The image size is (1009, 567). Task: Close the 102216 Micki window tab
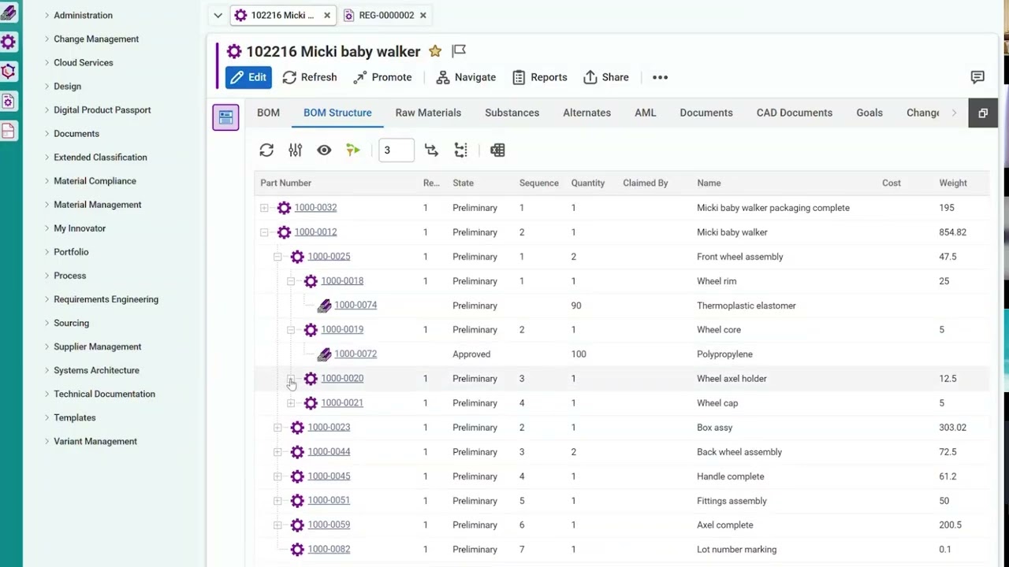[x=327, y=15]
